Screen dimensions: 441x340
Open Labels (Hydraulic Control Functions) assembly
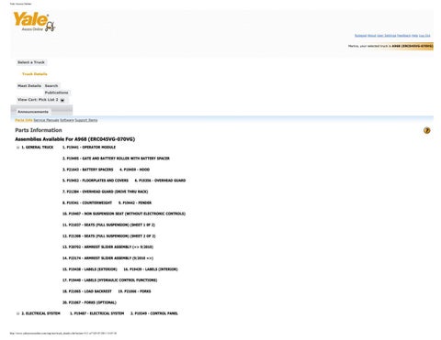point(110,280)
